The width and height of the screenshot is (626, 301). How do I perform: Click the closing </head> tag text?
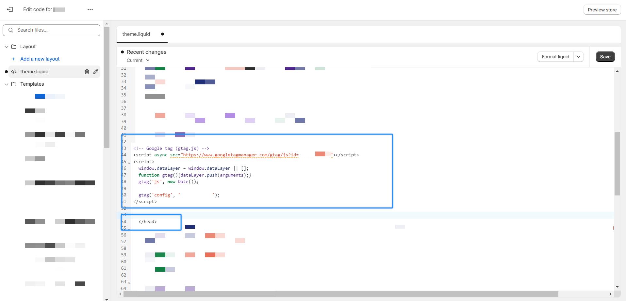[148, 222]
